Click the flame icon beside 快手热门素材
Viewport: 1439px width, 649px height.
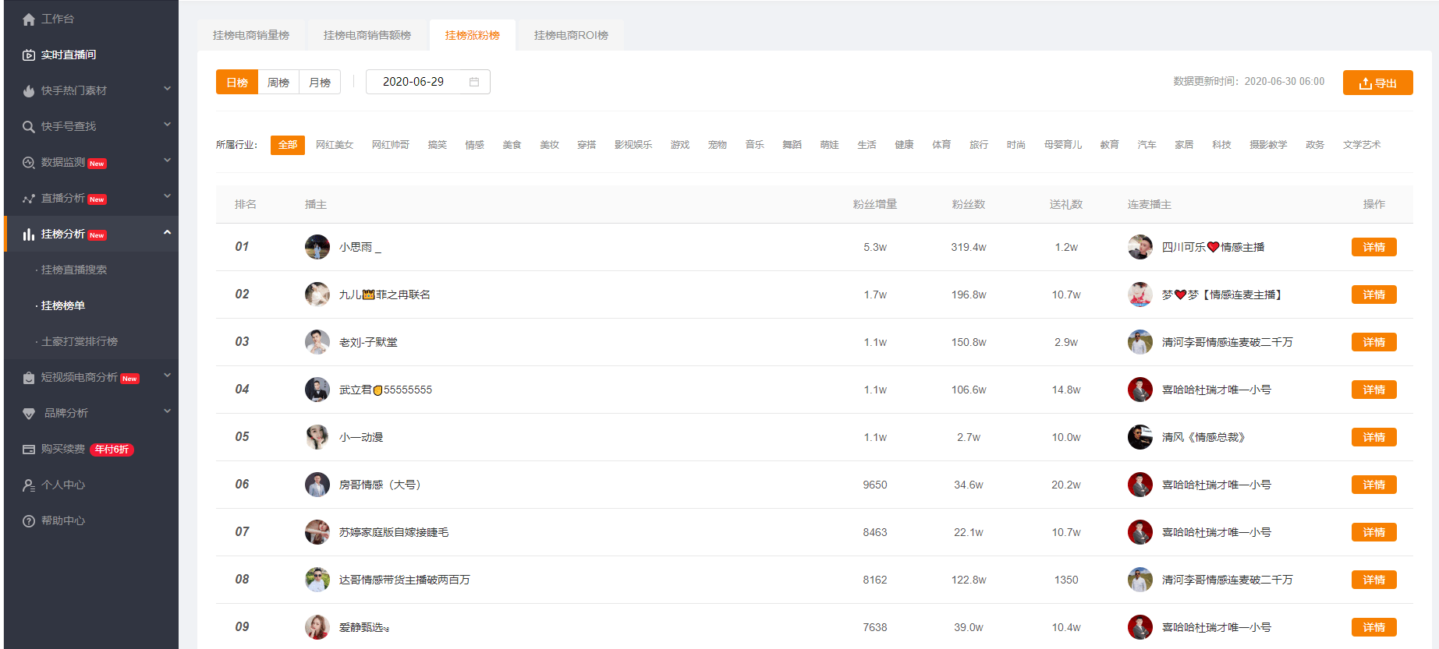29,91
